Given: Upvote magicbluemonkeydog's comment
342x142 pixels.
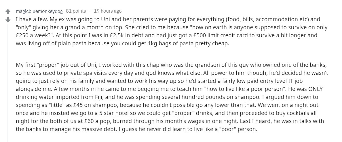Looking at the screenshot, I should click(8, 11).
